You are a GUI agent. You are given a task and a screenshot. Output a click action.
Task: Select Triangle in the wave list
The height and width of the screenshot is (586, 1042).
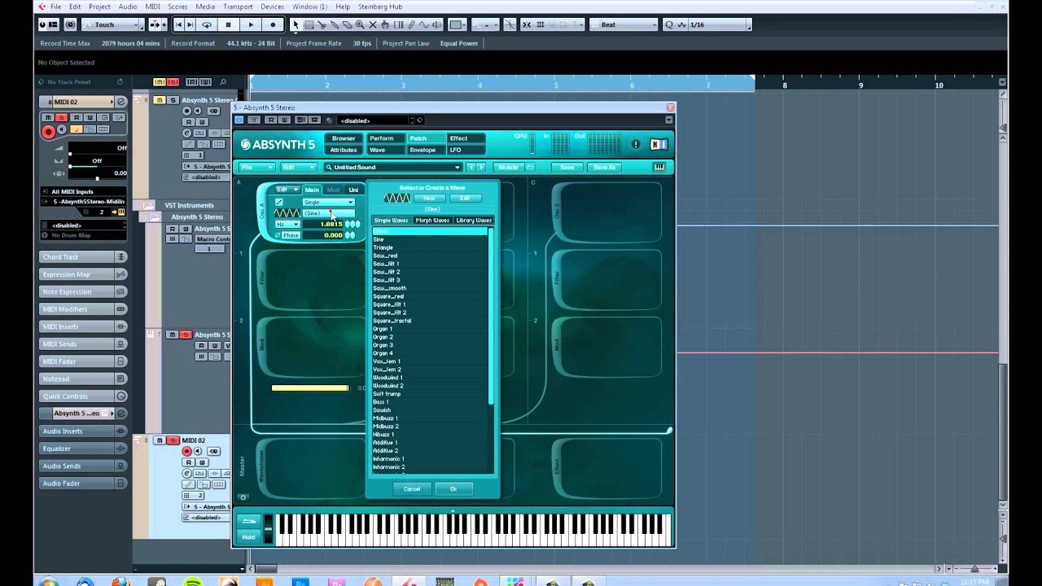(x=383, y=247)
